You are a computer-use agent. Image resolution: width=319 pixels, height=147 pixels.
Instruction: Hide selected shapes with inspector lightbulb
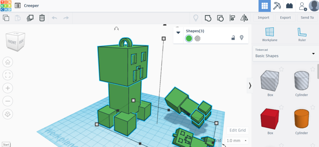(241, 38)
